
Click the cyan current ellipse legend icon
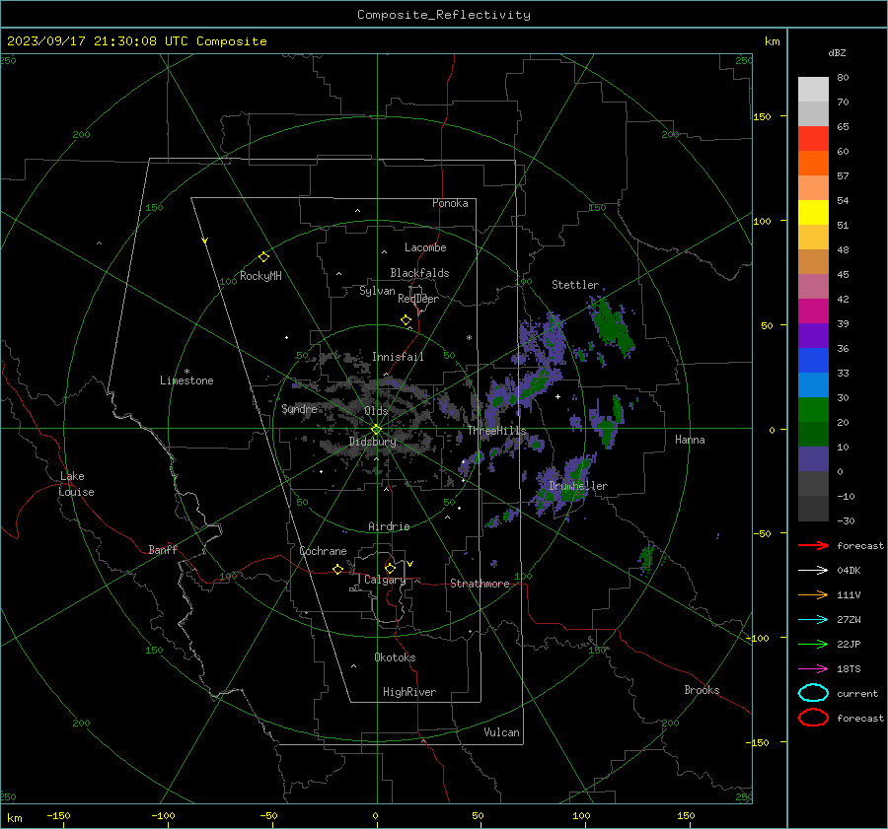[x=813, y=693]
